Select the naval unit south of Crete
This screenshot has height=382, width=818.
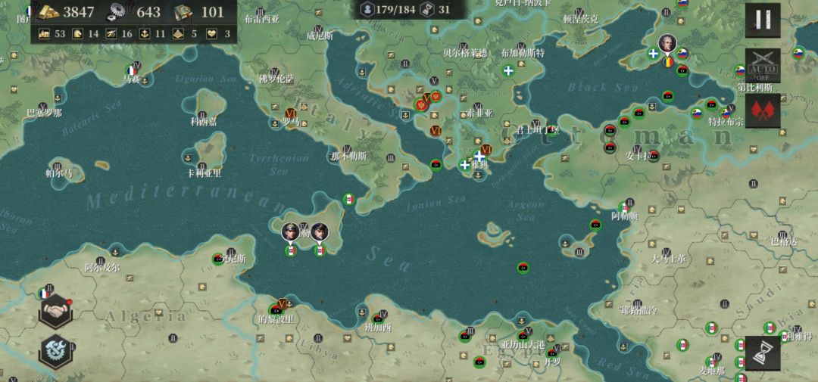(523, 268)
